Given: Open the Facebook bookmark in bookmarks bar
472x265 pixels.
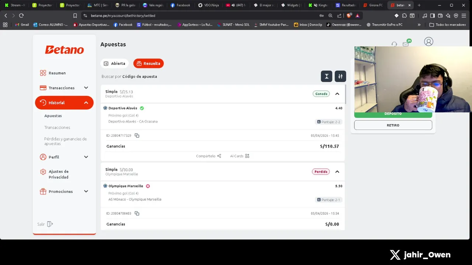Looking at the screenshot, I should (123, 25).
